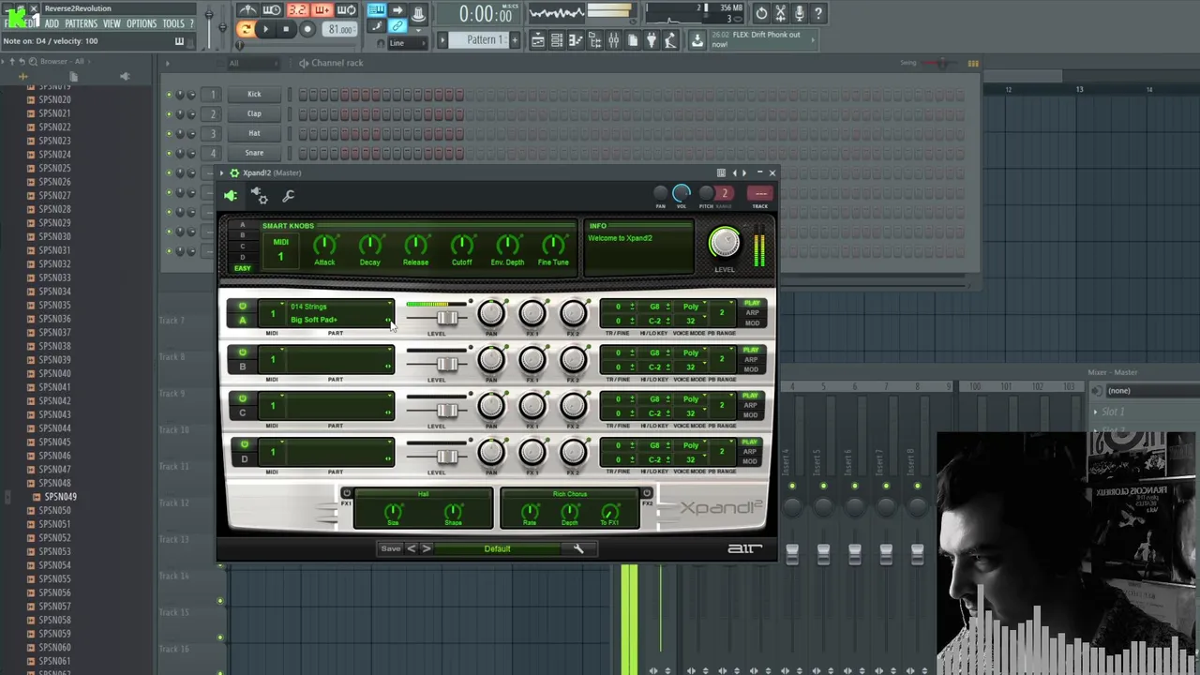
Task: Go to next Xpand!2 preset
Action: [427, 548]
